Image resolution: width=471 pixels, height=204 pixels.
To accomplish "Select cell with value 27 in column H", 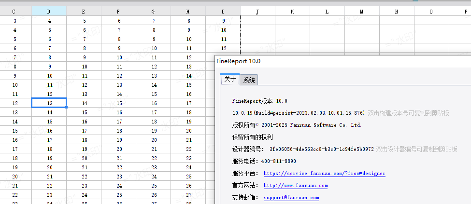I will (188, 194).
